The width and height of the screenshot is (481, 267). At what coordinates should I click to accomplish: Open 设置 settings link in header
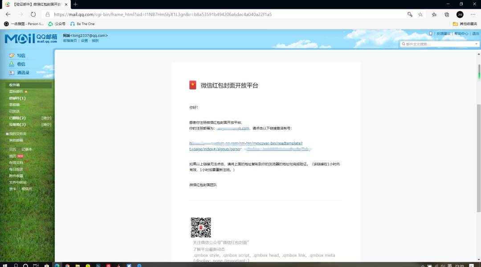pos(84,41)
